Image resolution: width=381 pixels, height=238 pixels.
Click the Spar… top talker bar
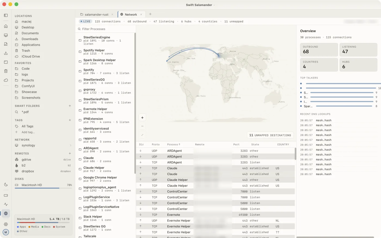tap(344, 106)
